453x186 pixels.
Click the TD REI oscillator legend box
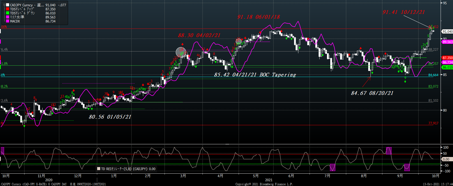pos(98,169)
